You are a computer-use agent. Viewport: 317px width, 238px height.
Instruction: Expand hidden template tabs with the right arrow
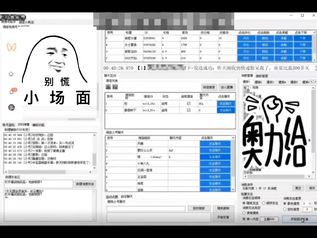[x=315, y=82]
